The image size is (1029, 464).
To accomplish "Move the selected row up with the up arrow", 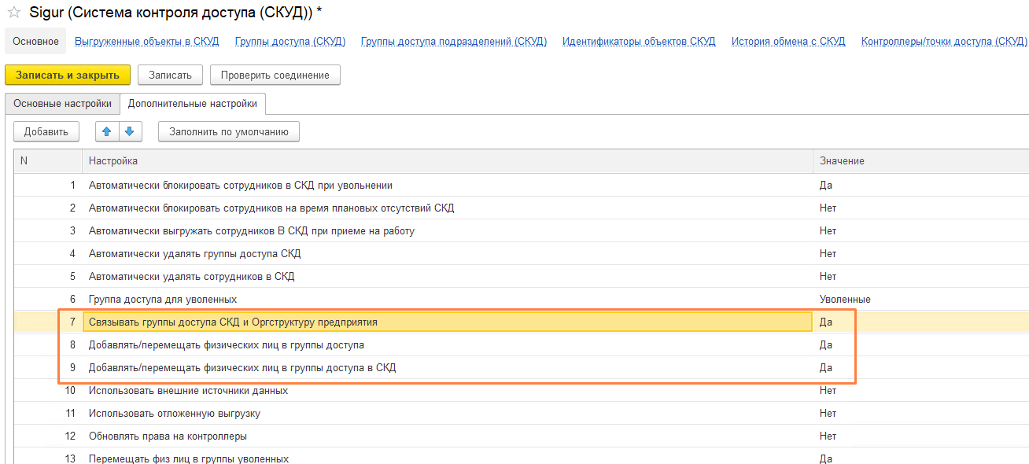I will 107,131.
